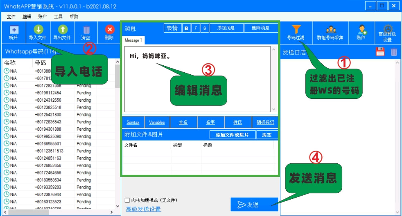
Task: Select the row +60196112454
Action: [59, 93]
